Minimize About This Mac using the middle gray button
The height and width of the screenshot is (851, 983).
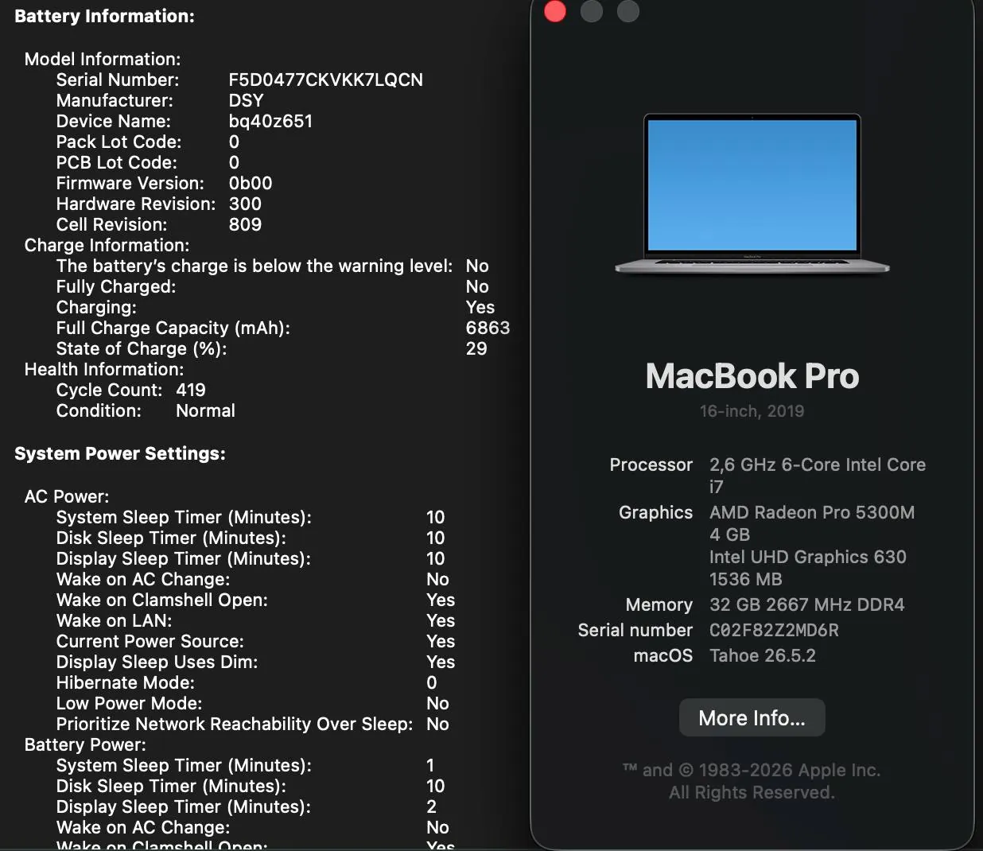(592, 11)
